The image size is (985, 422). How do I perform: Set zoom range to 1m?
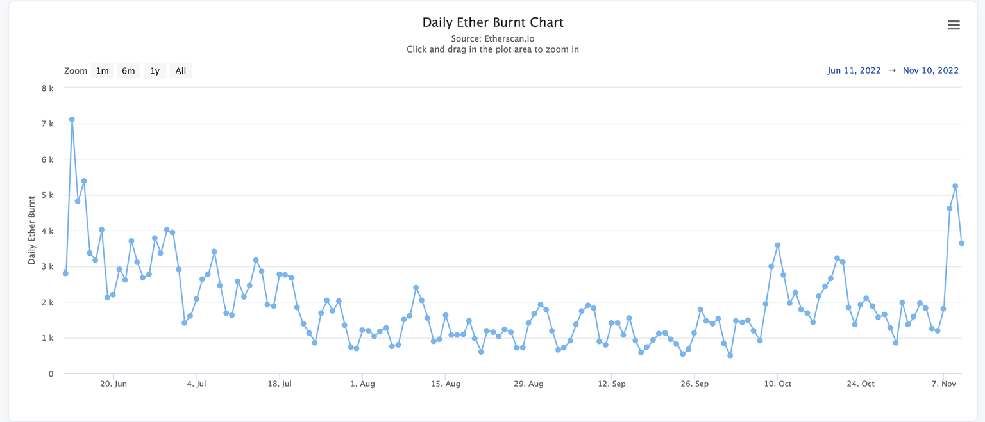point(103,70)
